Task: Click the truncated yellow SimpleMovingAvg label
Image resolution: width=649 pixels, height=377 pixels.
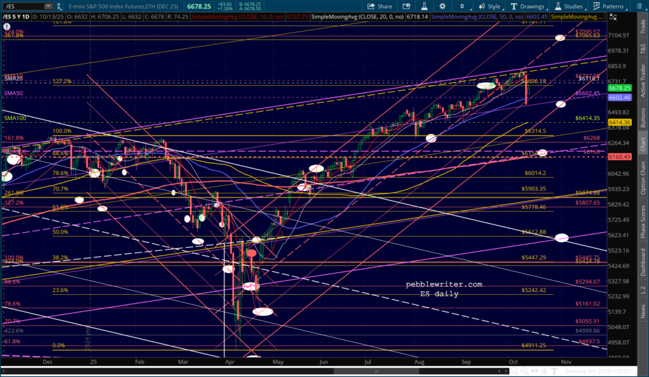Action: (577, 17)
